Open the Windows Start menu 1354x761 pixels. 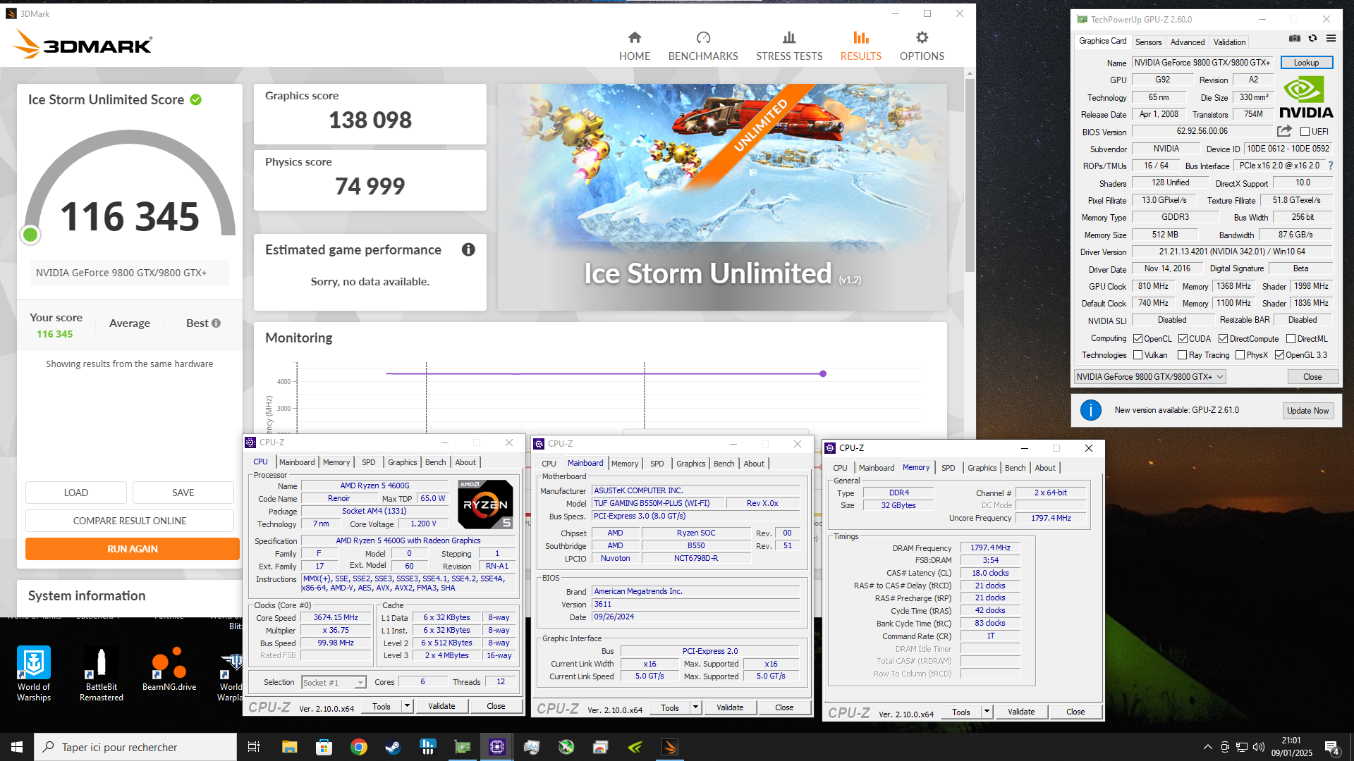17,747
